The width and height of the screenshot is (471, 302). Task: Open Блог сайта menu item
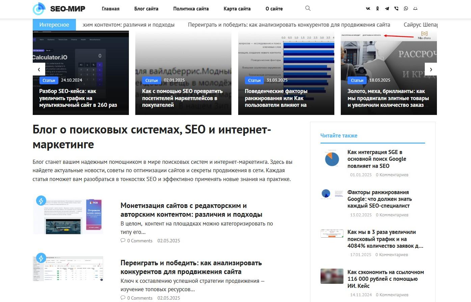[x=146, y=9]
